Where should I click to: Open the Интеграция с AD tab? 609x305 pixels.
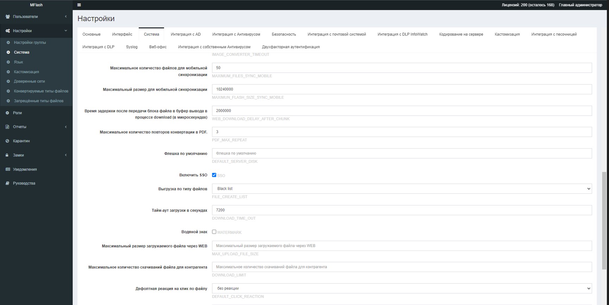pyautogui.click(x=186, y=34)
